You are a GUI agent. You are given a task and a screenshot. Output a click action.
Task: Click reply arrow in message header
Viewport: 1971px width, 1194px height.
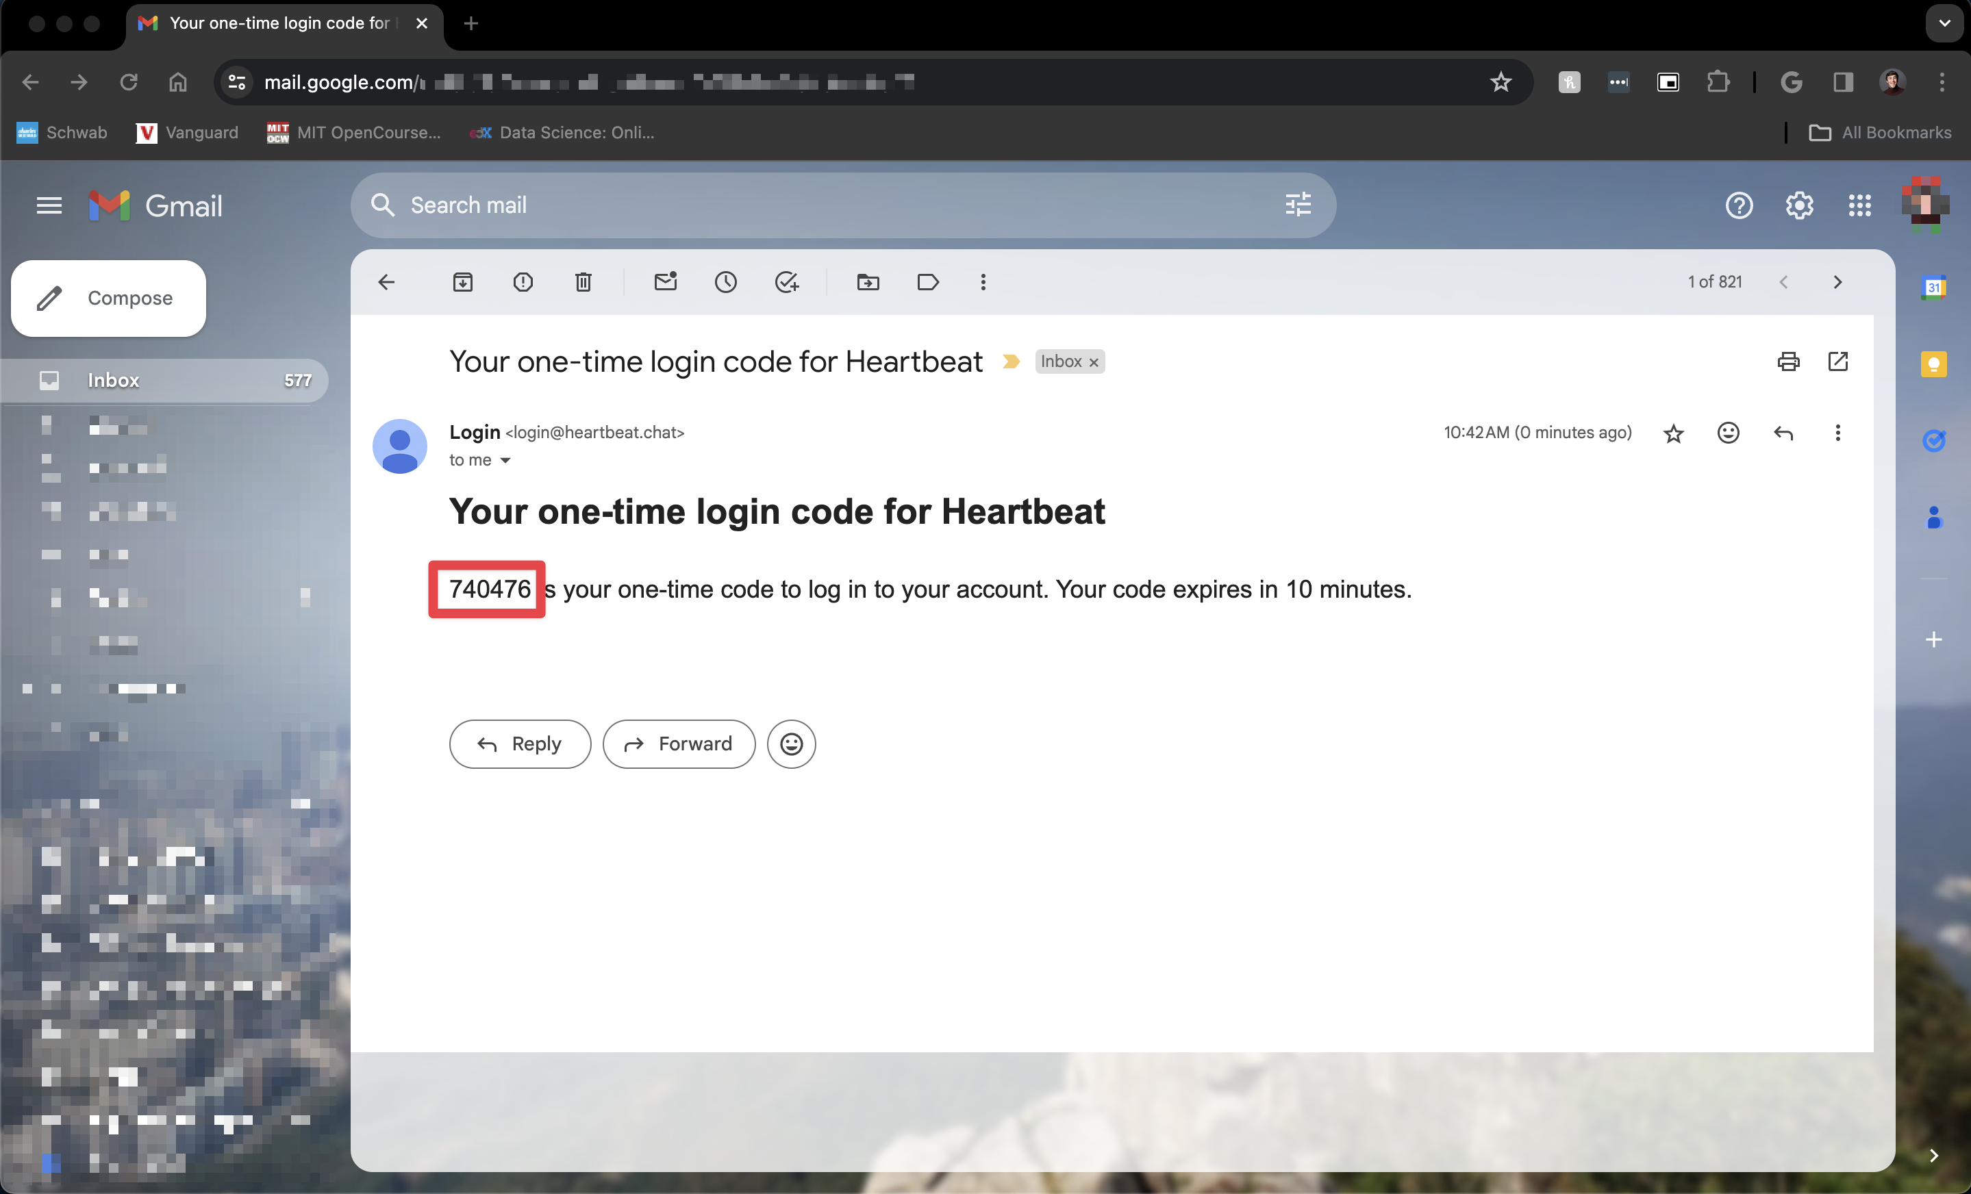(x=1783, y=433)
